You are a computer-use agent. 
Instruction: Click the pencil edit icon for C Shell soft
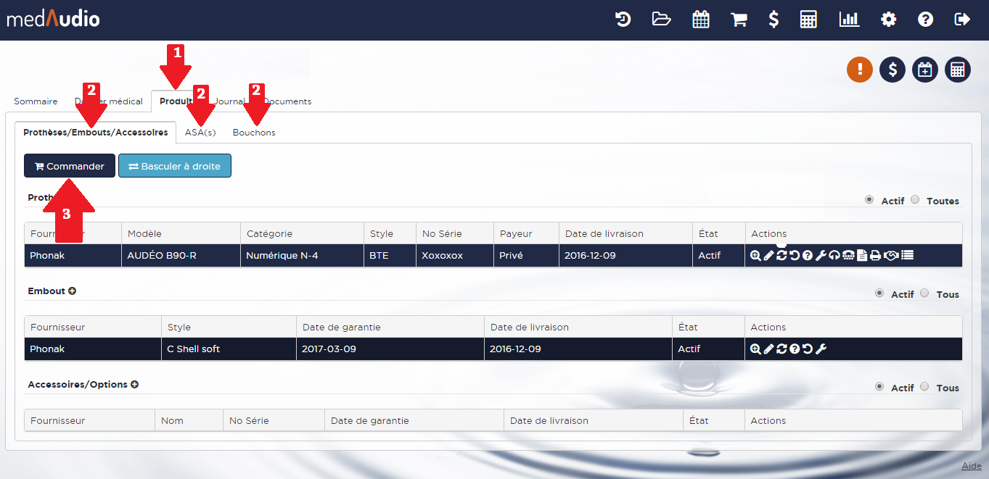coord(768,349)
